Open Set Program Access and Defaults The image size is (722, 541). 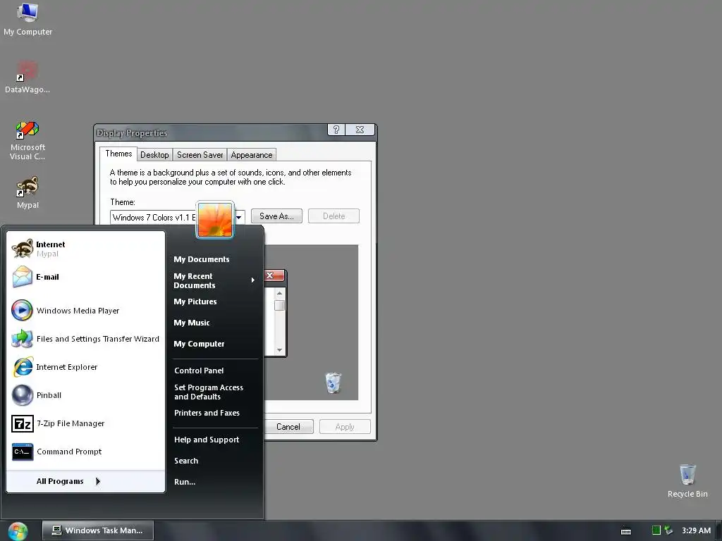coord(214,392)
